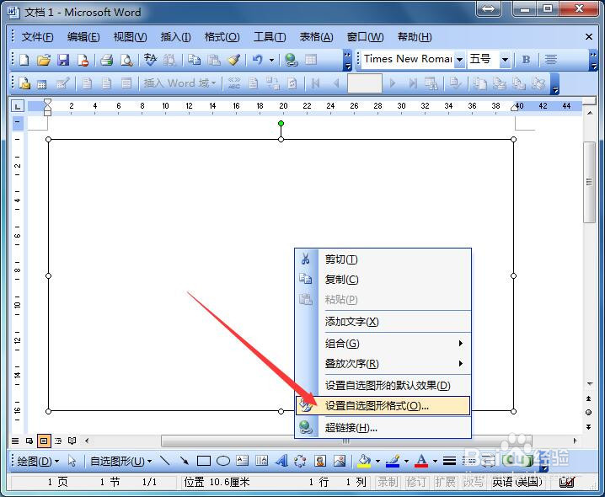Insert picture from Drawing toolbar
This screenshot has width=605, height=497.
pos(340,461)
